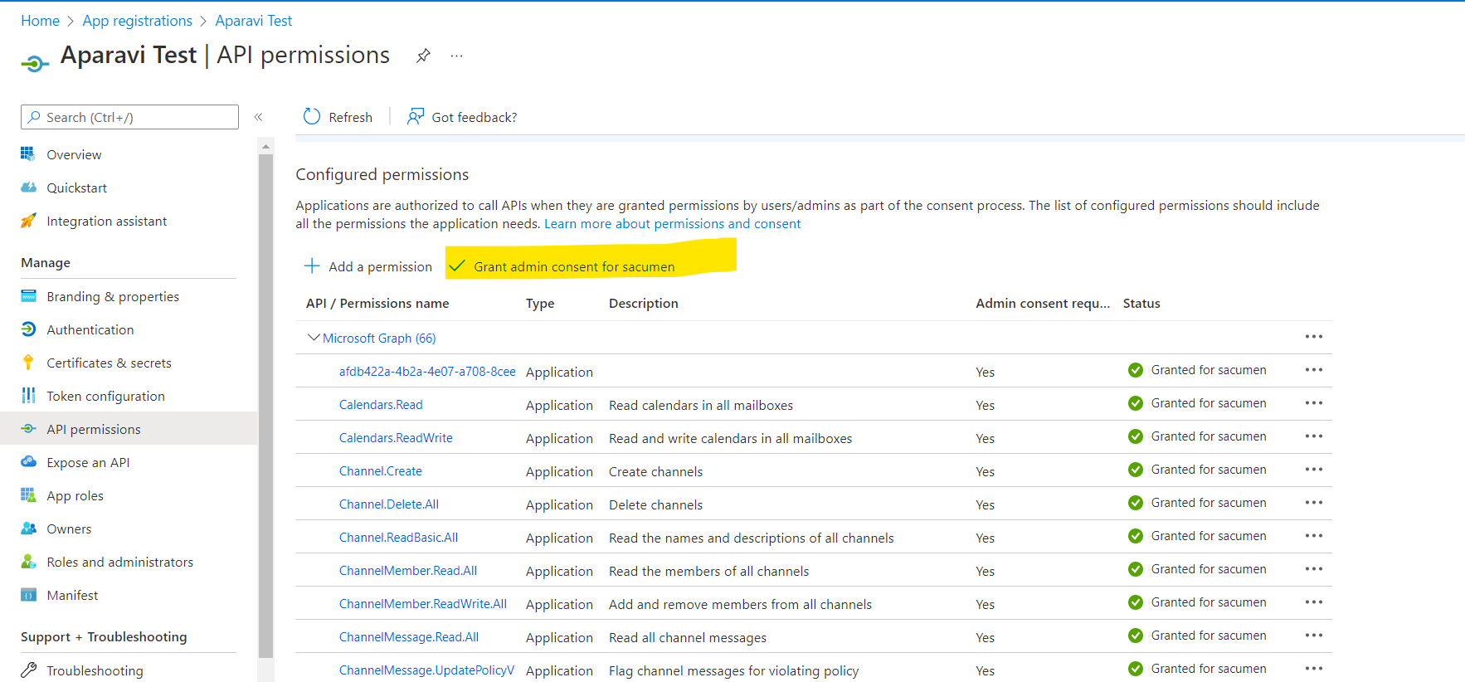
Task: Click the Add a permission button
Action: tap(368, 266)
